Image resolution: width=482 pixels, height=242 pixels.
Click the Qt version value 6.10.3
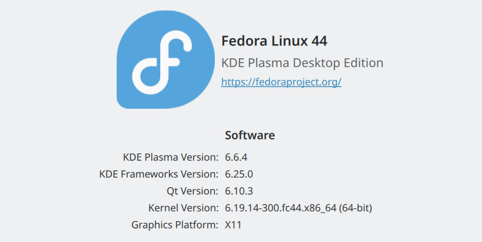click(239, 191)
